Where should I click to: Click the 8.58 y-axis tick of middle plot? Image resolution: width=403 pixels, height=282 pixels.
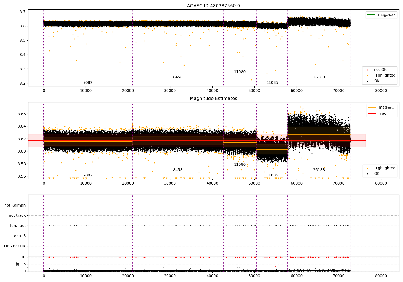(21, 164)
